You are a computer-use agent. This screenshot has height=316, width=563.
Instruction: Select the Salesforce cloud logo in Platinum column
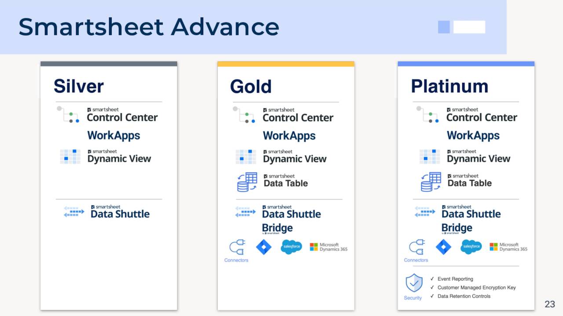click(471, 247)
